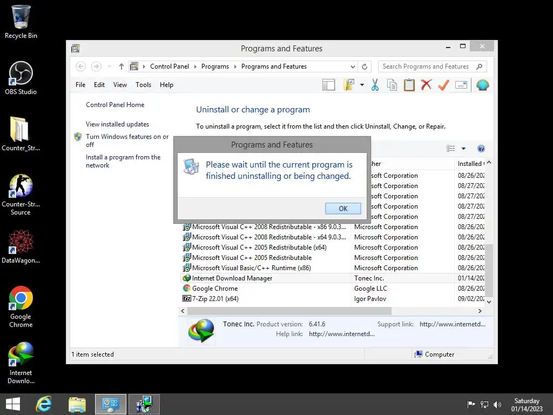Expand the arrow after Control Panel breadcrumb
This screenshot has height=415, width=553.
point(195,66)
